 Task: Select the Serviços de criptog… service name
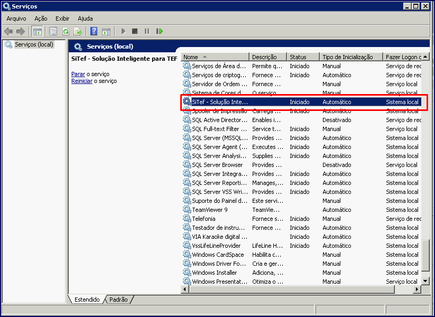[219, 75]
